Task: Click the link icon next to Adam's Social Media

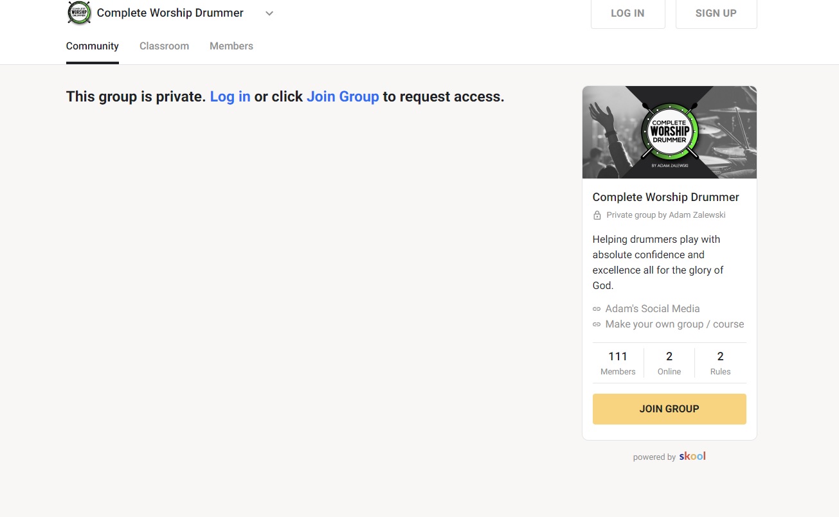Action: 597,308
